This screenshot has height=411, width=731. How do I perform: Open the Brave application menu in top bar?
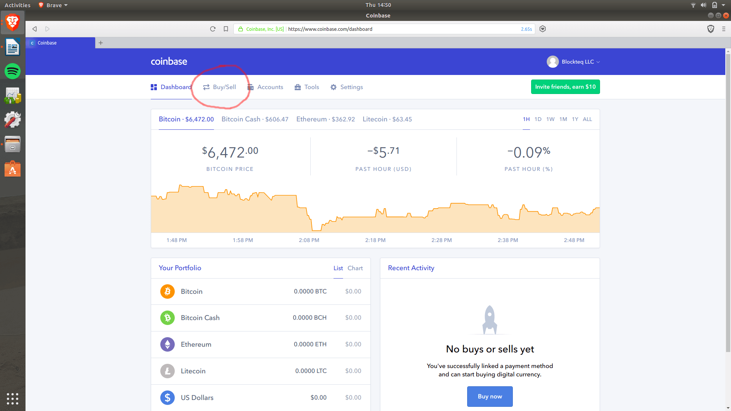tap(53, 5)
